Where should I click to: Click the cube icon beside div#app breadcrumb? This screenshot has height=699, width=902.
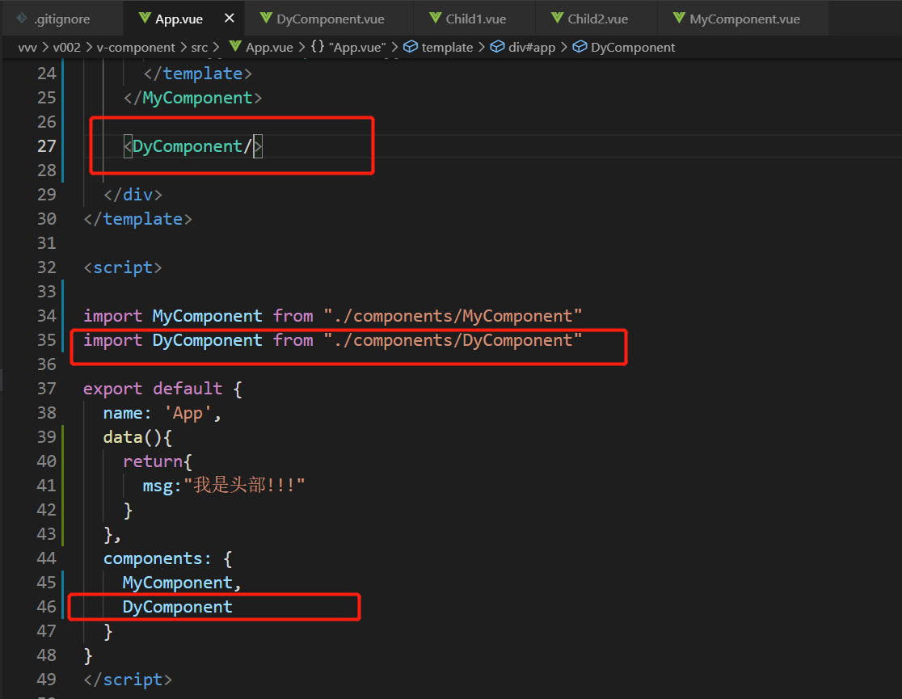pos(497,47)
